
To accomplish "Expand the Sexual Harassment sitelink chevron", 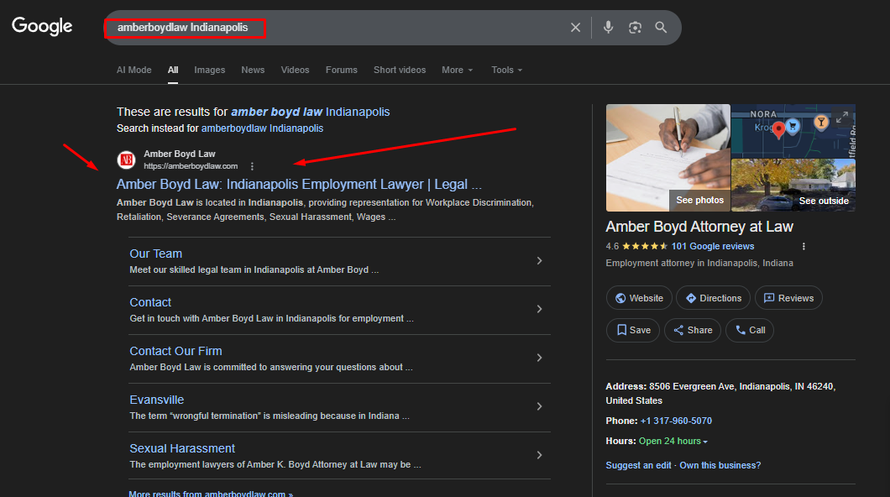I will coord(539,456).
